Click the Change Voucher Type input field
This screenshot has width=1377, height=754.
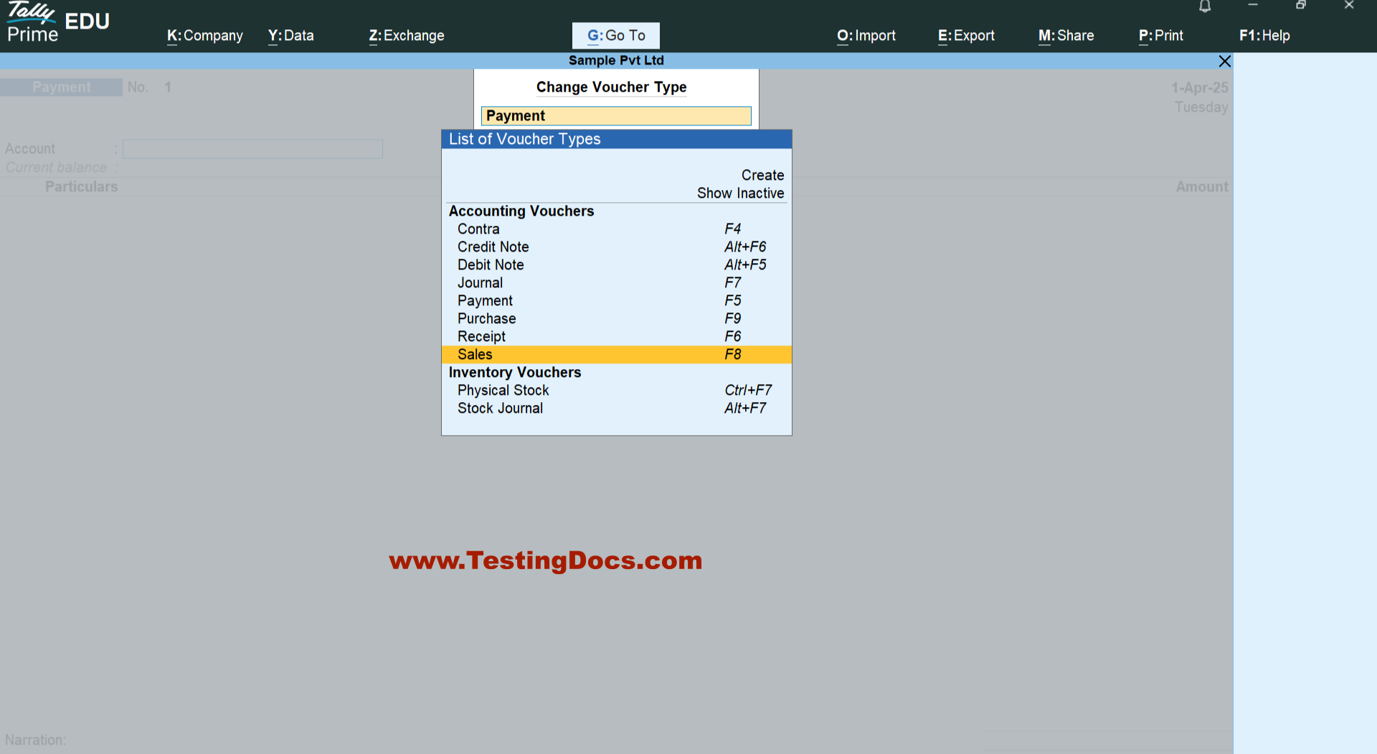pos(616,116)
